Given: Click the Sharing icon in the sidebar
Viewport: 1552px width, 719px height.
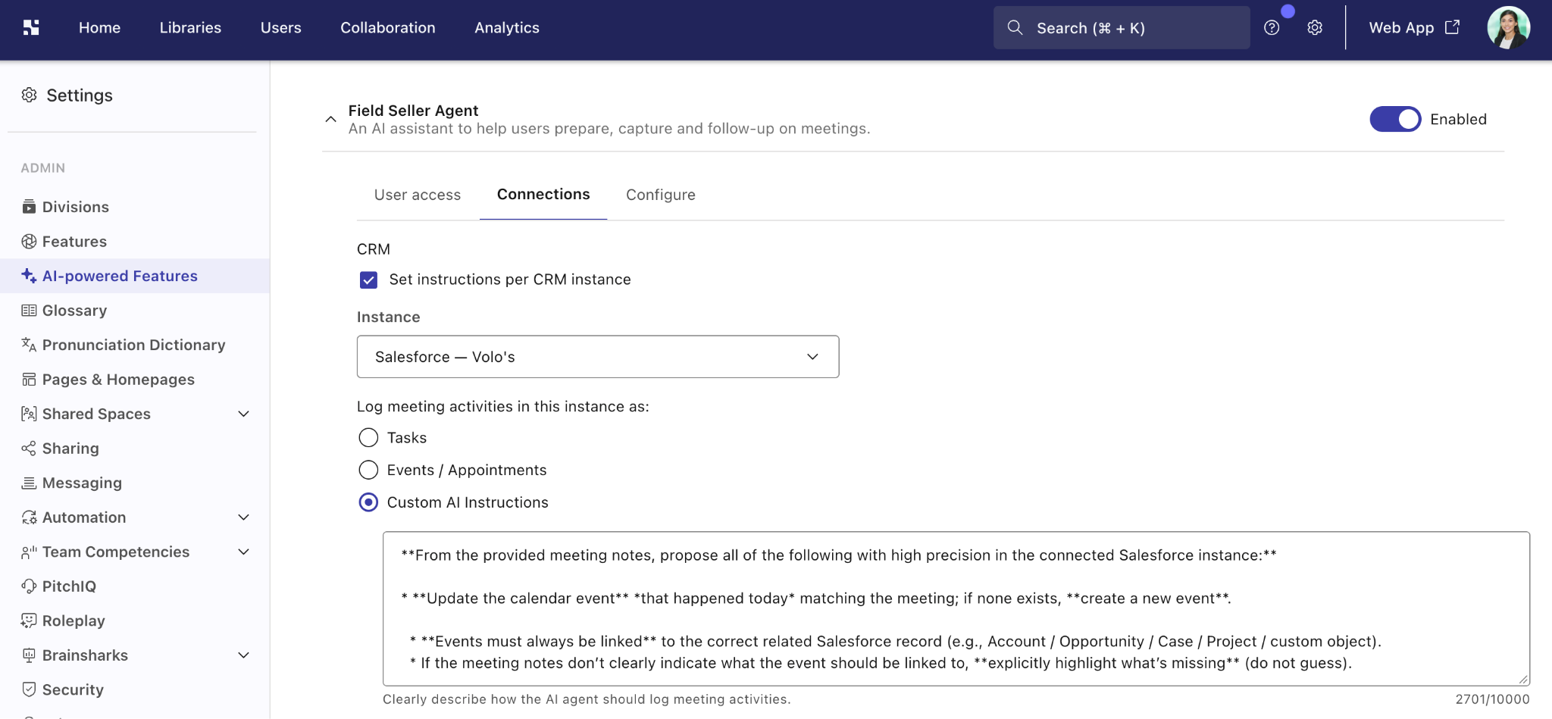Looking at the screenshot, I should pyautogui.click(x=29, y=448).
